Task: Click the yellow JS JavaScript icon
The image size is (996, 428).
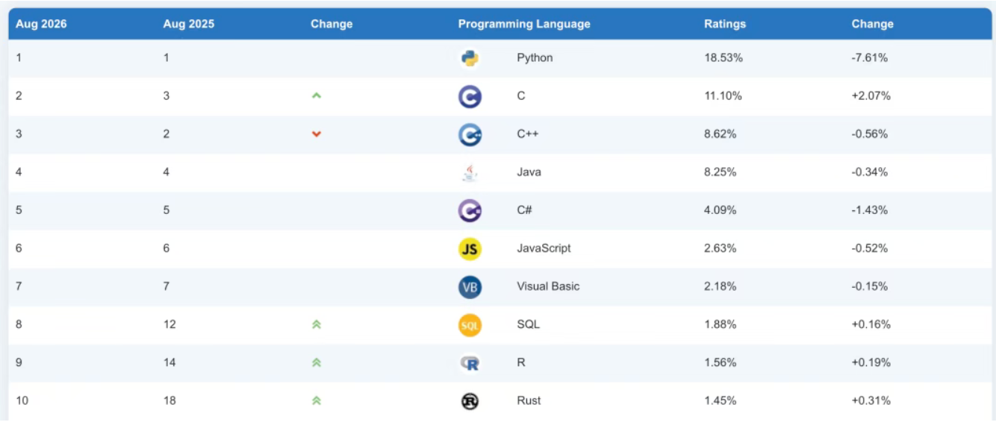Action: [470, 249]
